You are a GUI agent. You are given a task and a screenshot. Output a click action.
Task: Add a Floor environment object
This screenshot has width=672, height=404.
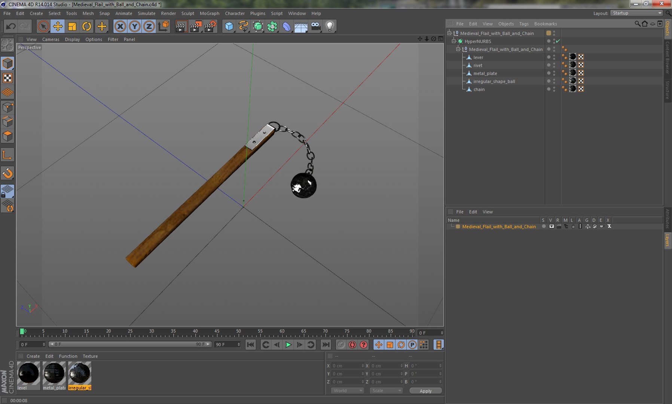[301, 26]
